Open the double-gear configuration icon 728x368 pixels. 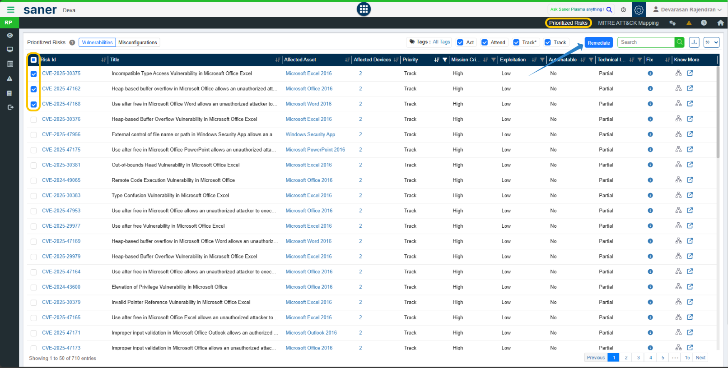672,23
